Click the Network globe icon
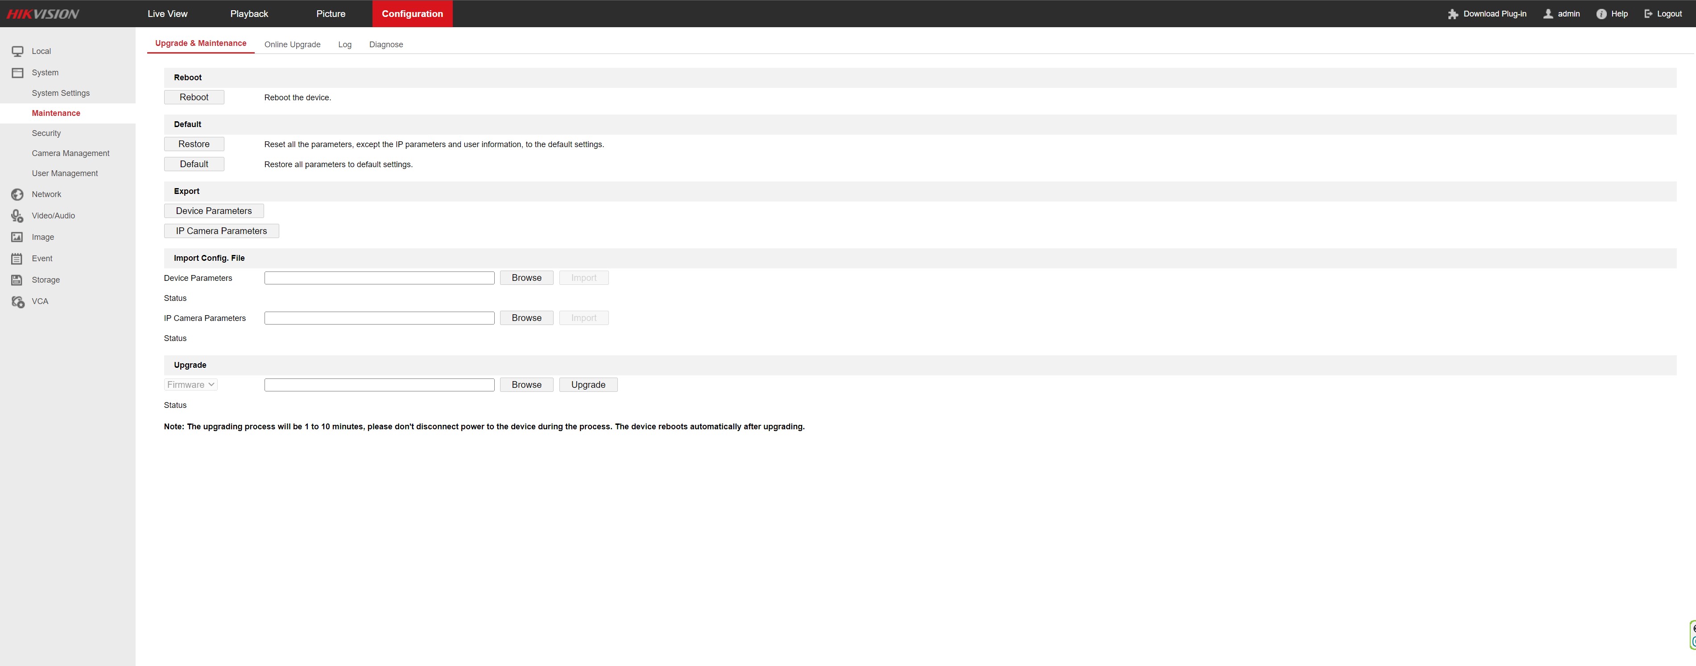This screenshot has width=1696, height=666. 18,195
